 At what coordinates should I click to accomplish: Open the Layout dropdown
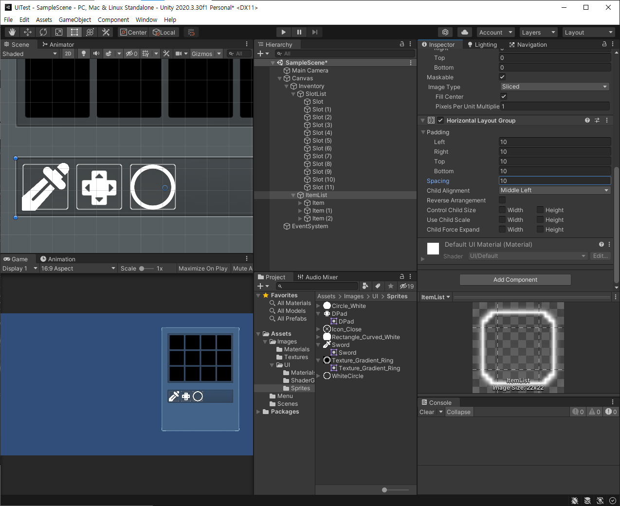[589, 32]
